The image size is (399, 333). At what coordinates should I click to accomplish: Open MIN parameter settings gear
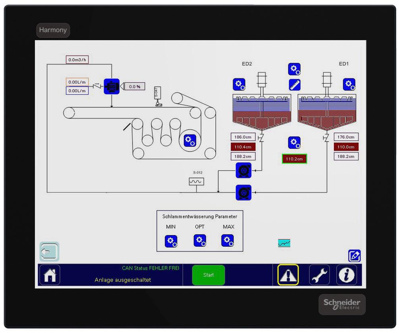171,241
